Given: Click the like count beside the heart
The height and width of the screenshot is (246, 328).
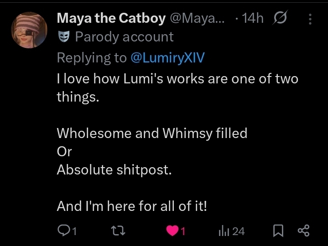Looking at the screenshot, I should 183,231.
